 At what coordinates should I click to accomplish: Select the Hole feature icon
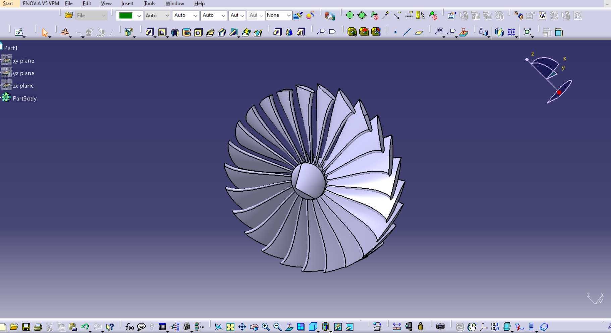[x=198, y=32]
